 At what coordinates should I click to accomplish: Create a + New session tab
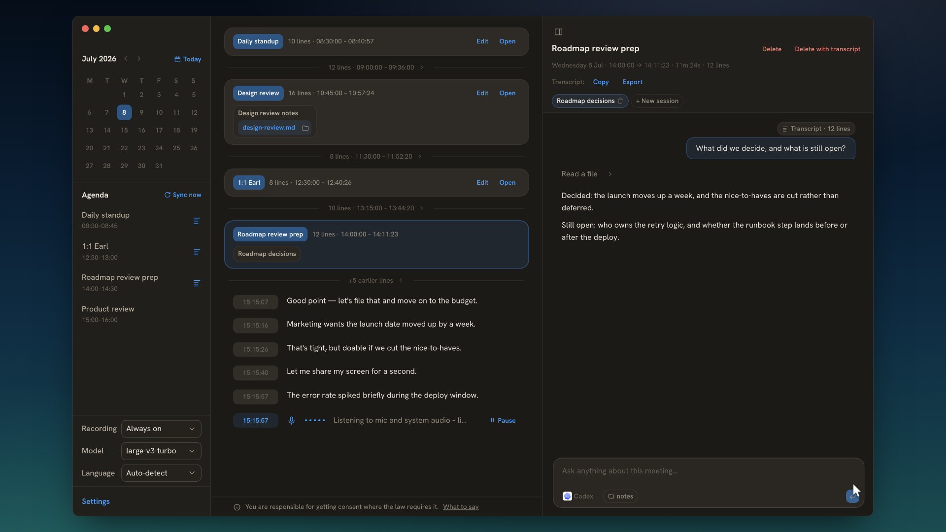(657, 101)
